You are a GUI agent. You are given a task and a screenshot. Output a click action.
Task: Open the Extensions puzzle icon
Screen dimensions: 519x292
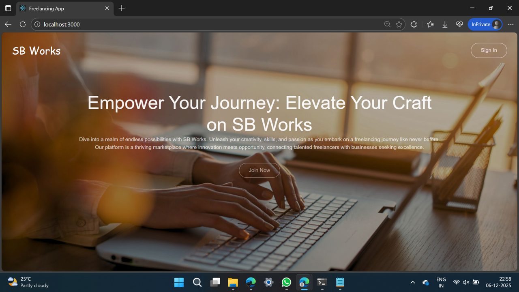click(x=414, y=24)
